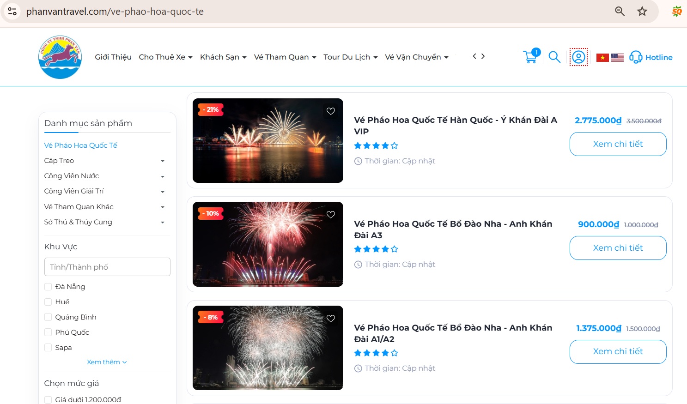Open the Tour Du Lịch dropdown
Image resolution: width=687 pixels, height=404 pixels.
pyautogui.click(x=350, y=57)
